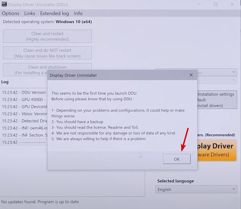Maximize the DDU main window
Screen dimensions: 241x209
215,4
